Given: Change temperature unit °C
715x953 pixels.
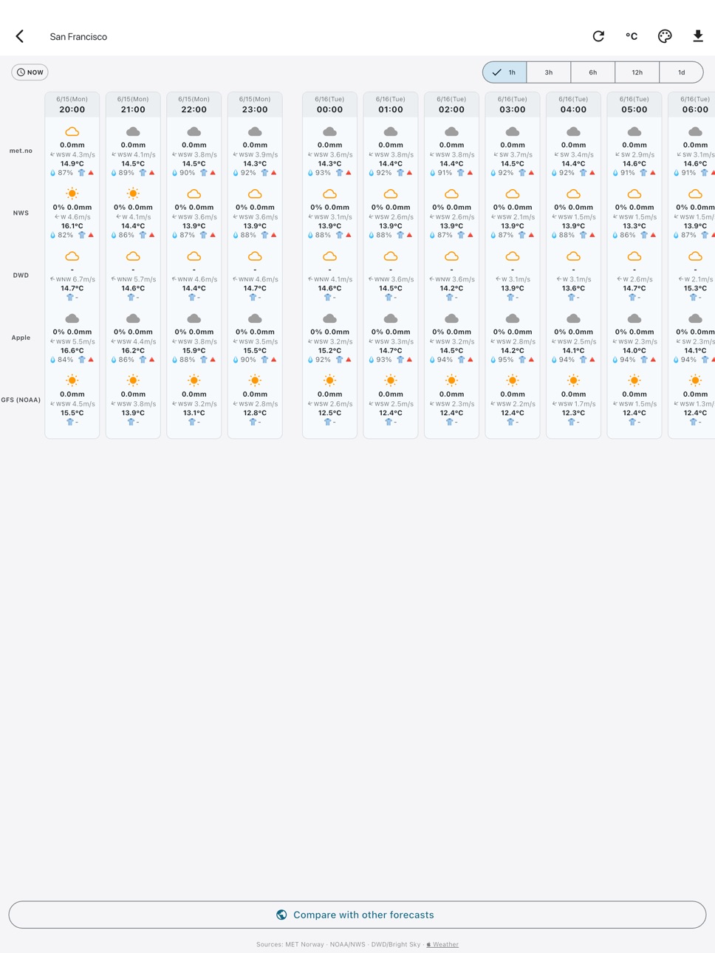Looking at the screenshot, I should click(x=632, y=36).
